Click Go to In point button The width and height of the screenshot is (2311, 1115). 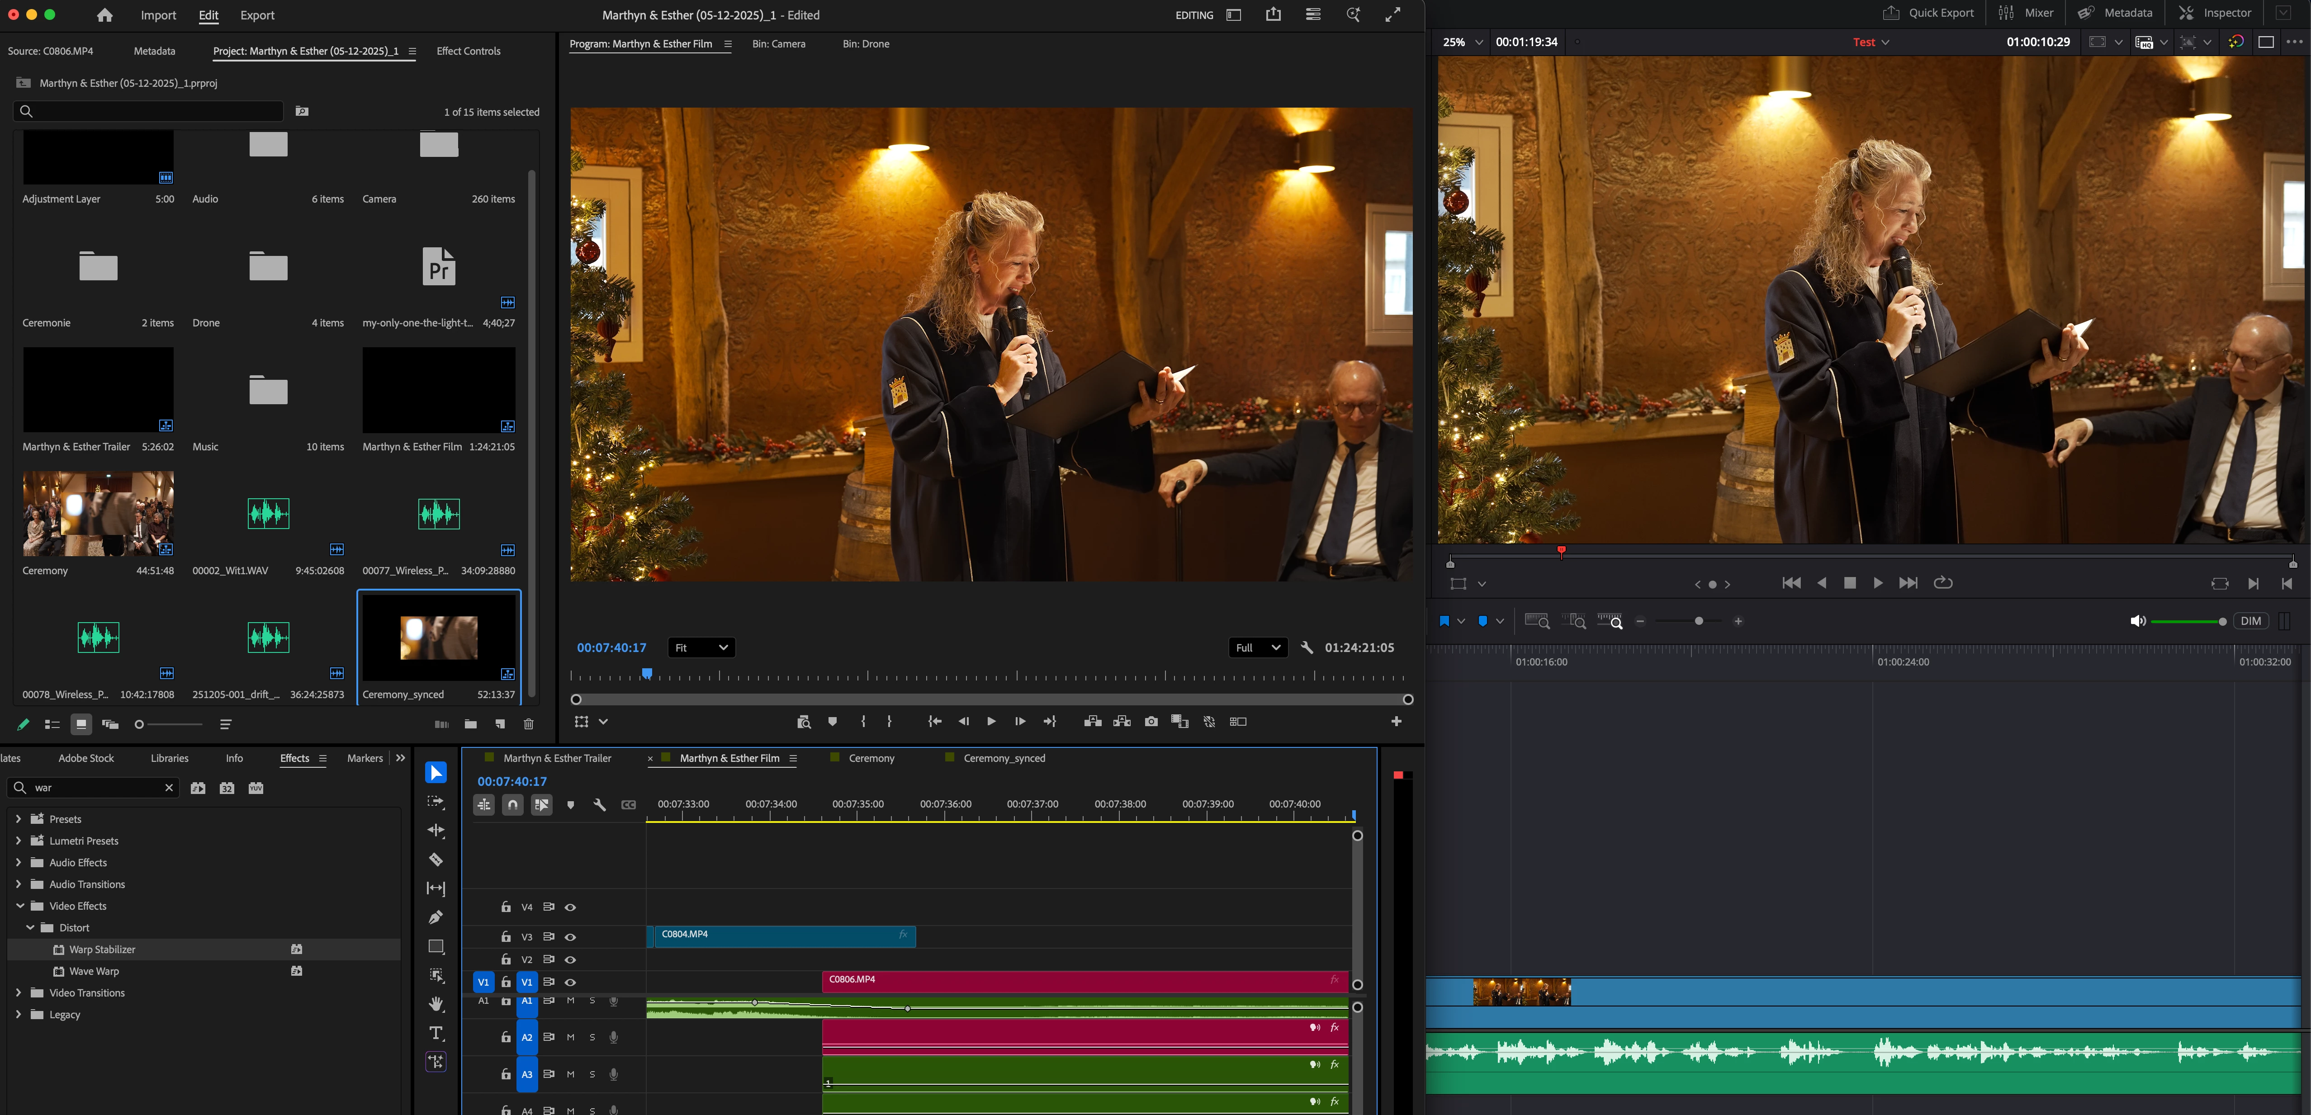(935, 721)
